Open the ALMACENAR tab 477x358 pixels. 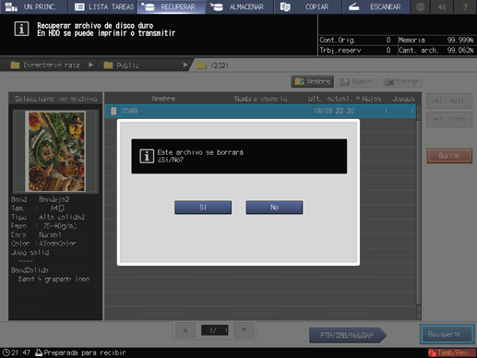(x=240, y=6)
